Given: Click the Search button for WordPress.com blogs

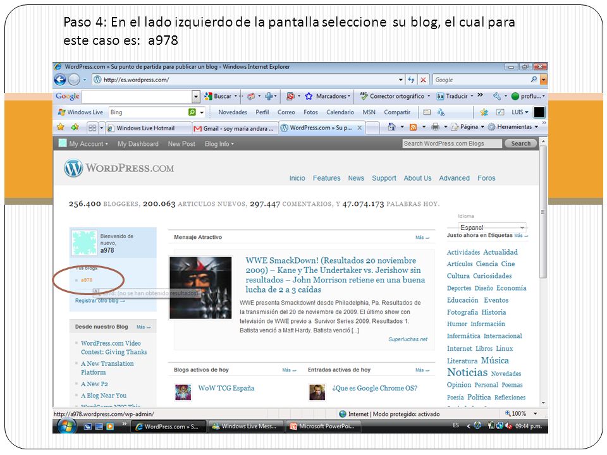Looking at the screenshot, I should [520, 143].
